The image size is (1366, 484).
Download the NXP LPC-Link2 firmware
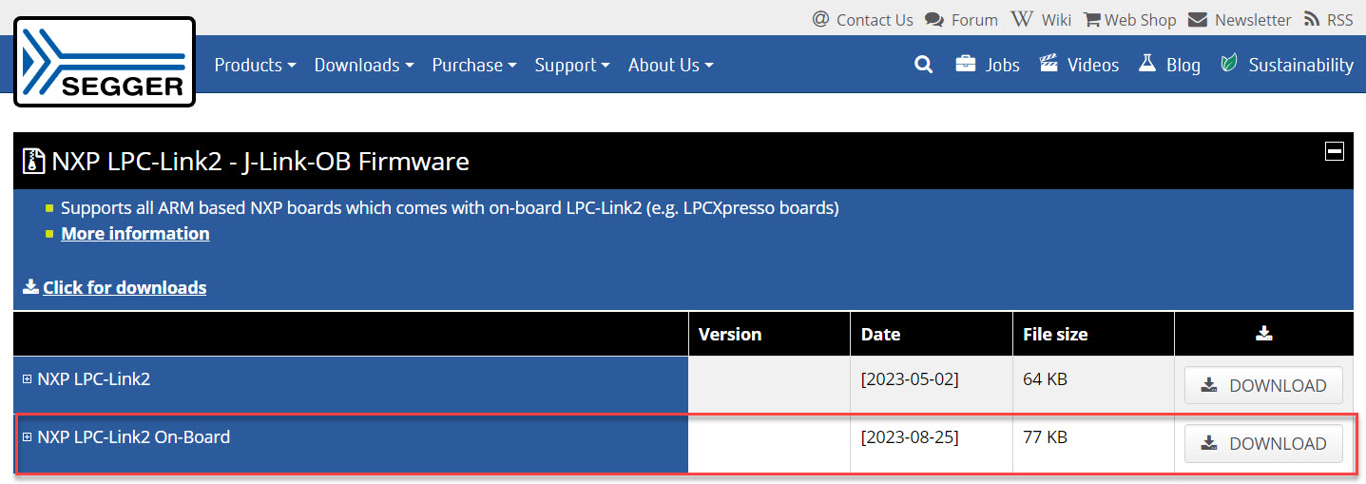pos(1263,385)
